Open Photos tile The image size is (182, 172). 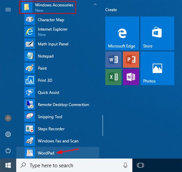[x=157, y=68]
